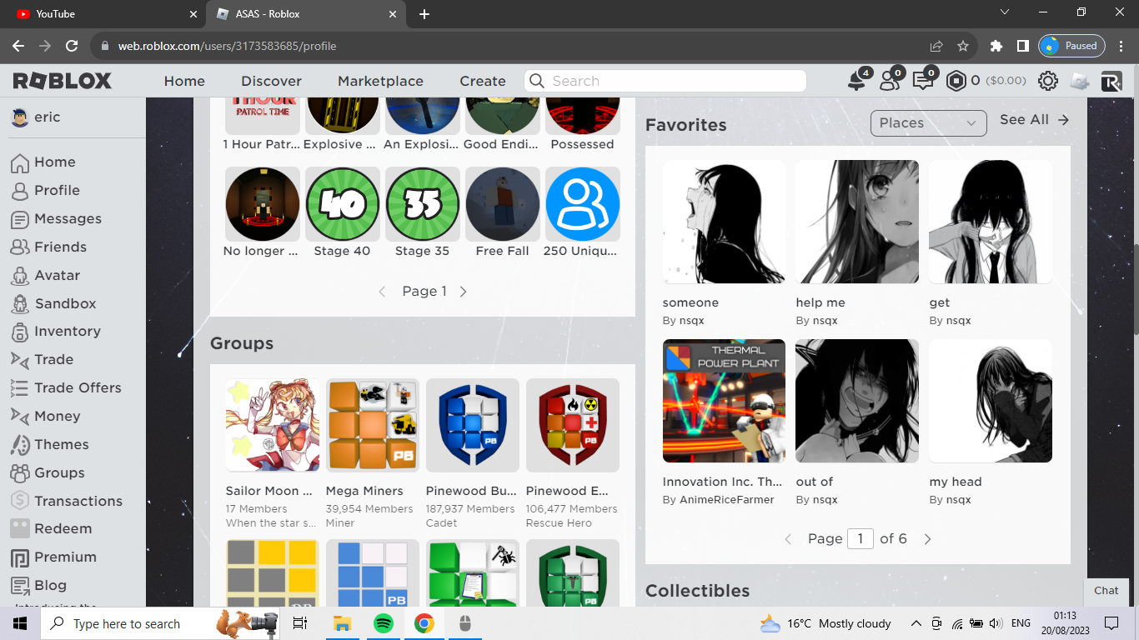Open the Notifications bell icon
Screen dimensions: 1139x640
tap(856, 81)
